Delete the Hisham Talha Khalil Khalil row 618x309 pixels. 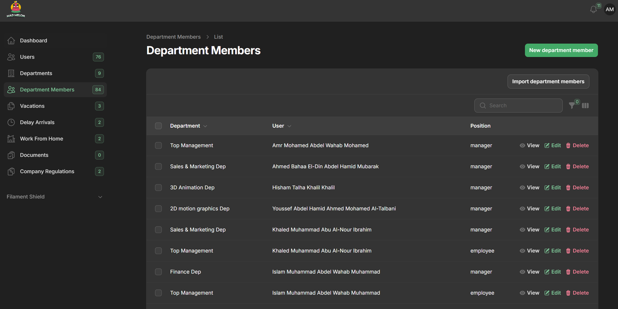pos(577,188)
